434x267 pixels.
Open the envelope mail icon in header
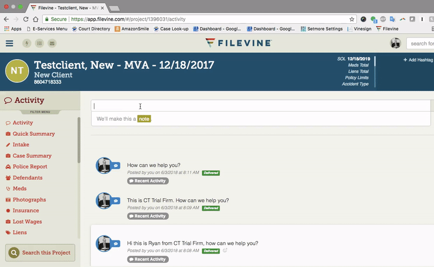pyautogui.click(x=52, y=43)
